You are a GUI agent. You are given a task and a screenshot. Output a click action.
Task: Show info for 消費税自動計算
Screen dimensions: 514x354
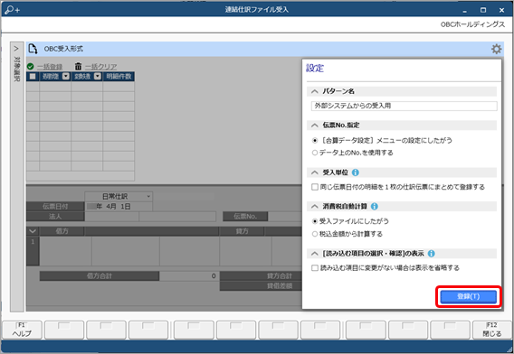tap(375, 207)
